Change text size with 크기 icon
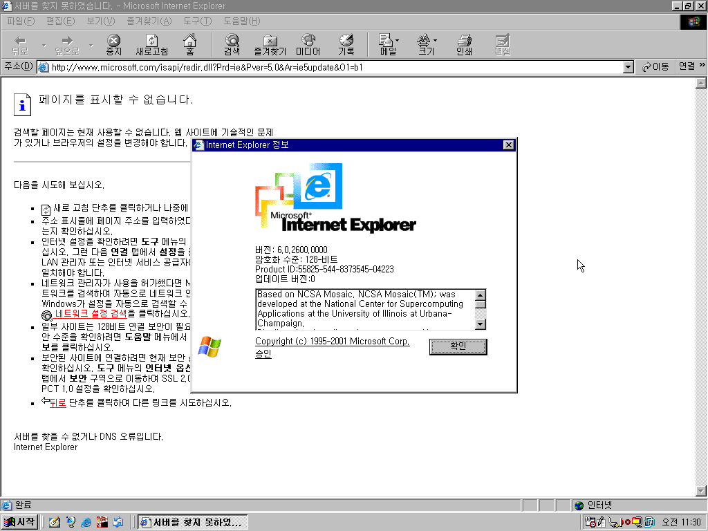Viewport: 708px width, 531px height. point(425,45)
